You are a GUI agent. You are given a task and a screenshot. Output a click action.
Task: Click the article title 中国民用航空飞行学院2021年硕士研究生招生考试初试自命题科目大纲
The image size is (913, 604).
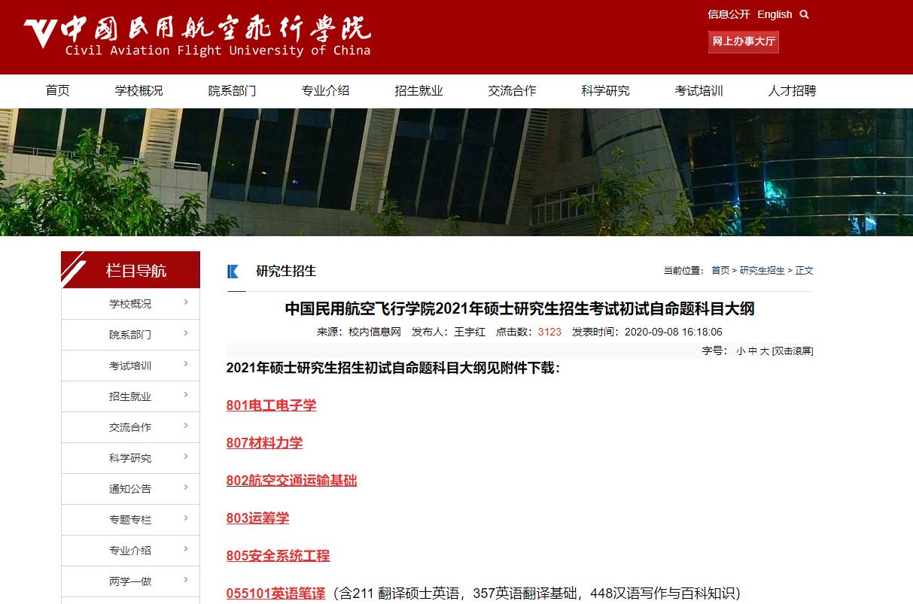coord(519,309)
